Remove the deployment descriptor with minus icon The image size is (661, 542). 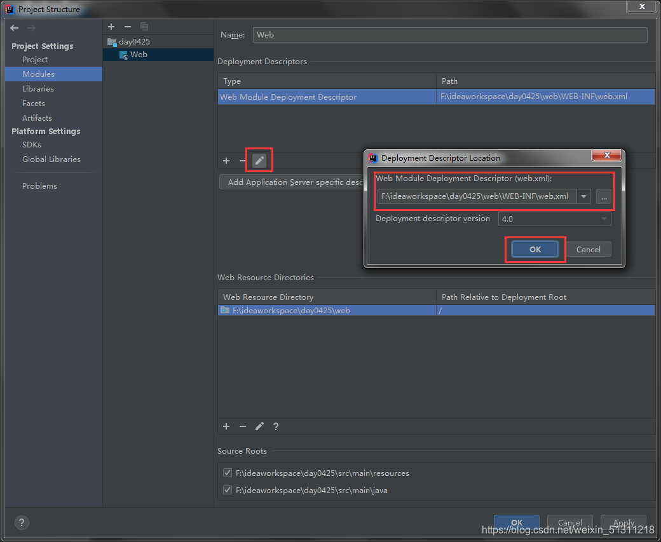click(x=242, y=161)
